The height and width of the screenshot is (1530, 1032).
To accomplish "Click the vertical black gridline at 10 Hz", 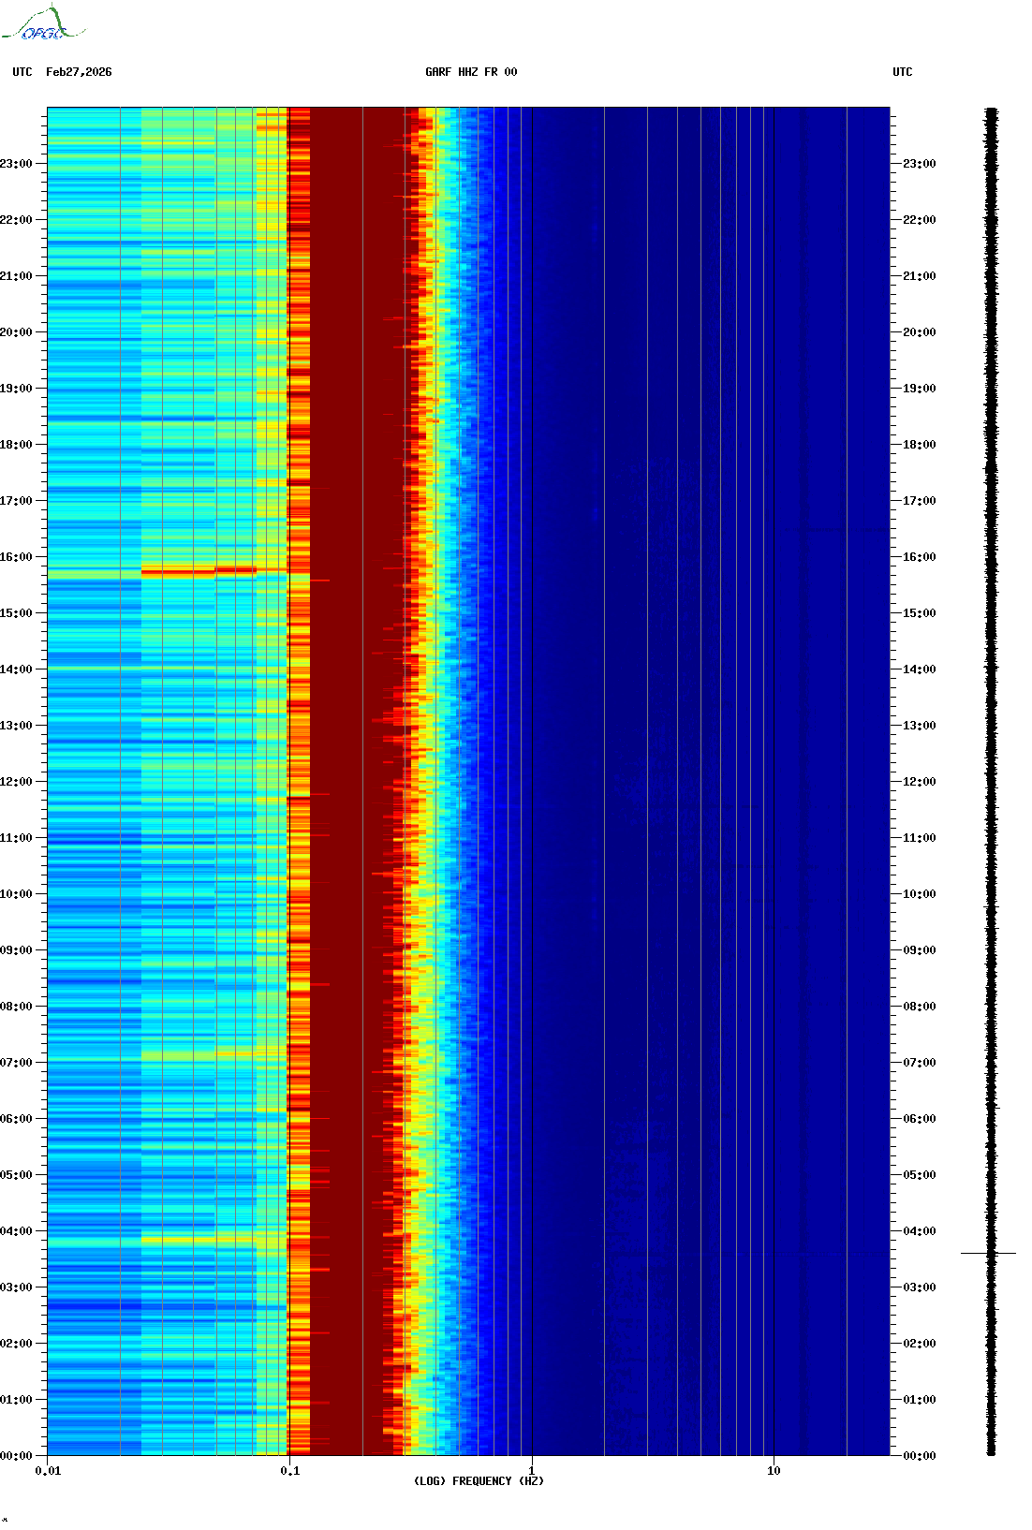I will (x=774, y=749).
